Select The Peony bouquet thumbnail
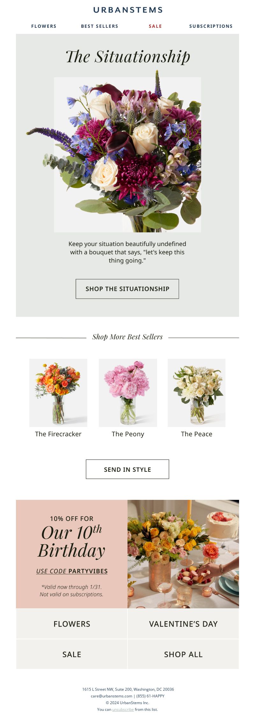This screenshot has height=722, width=255. pos(128,393)
